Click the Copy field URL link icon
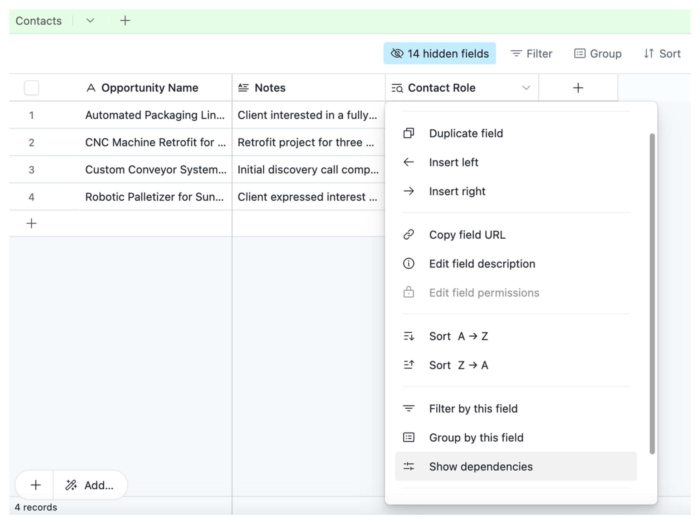This screenshot has height=524, width=700. (x=409, y=234)
